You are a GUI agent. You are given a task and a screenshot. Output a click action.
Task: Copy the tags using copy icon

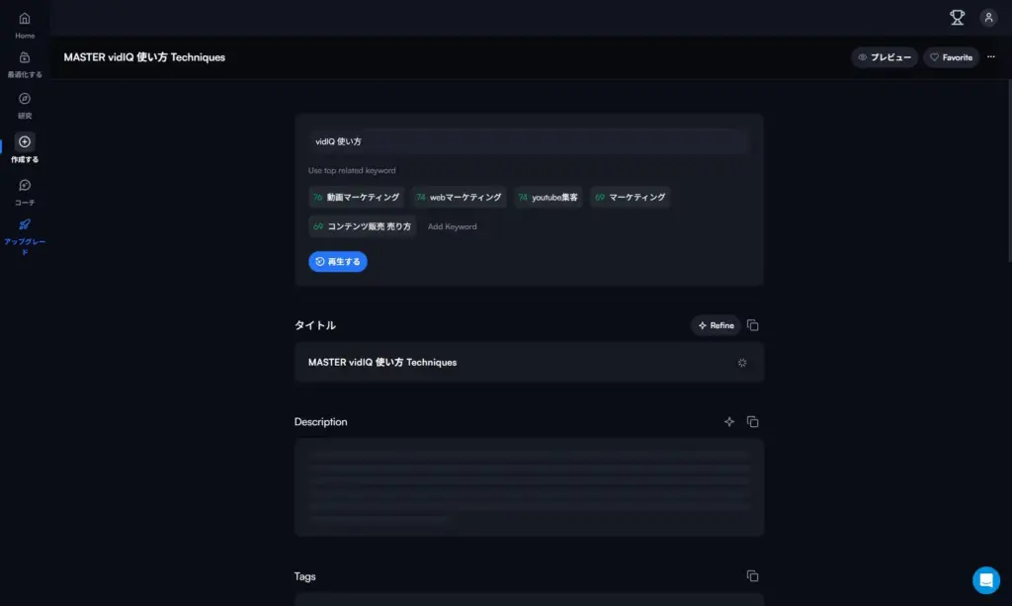pyautogui.click(x=752, y=575)
